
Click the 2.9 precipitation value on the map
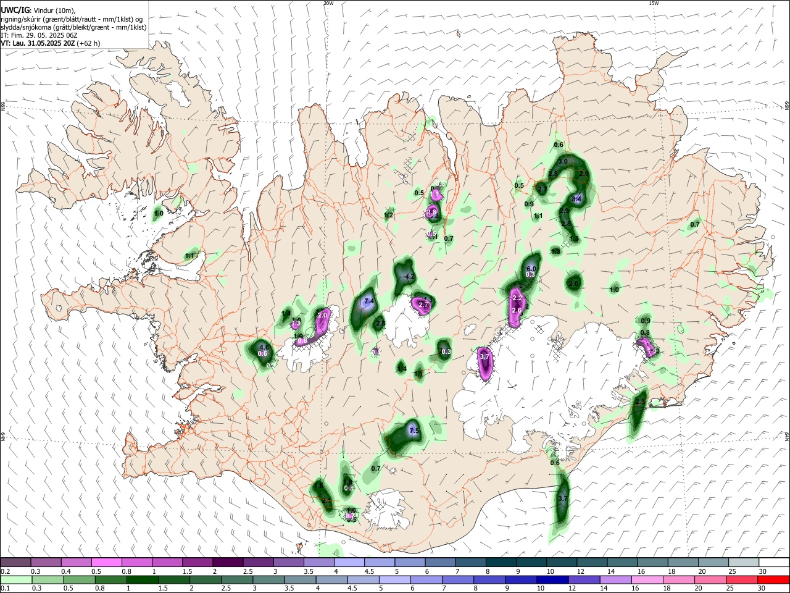(x=564, y=211)
